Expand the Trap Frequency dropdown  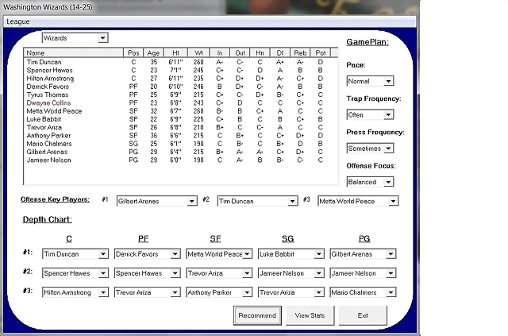click(x=370, y=115)
